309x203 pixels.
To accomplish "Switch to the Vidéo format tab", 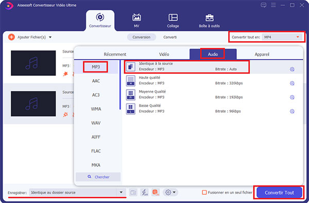I will click(x=164, y=54).
